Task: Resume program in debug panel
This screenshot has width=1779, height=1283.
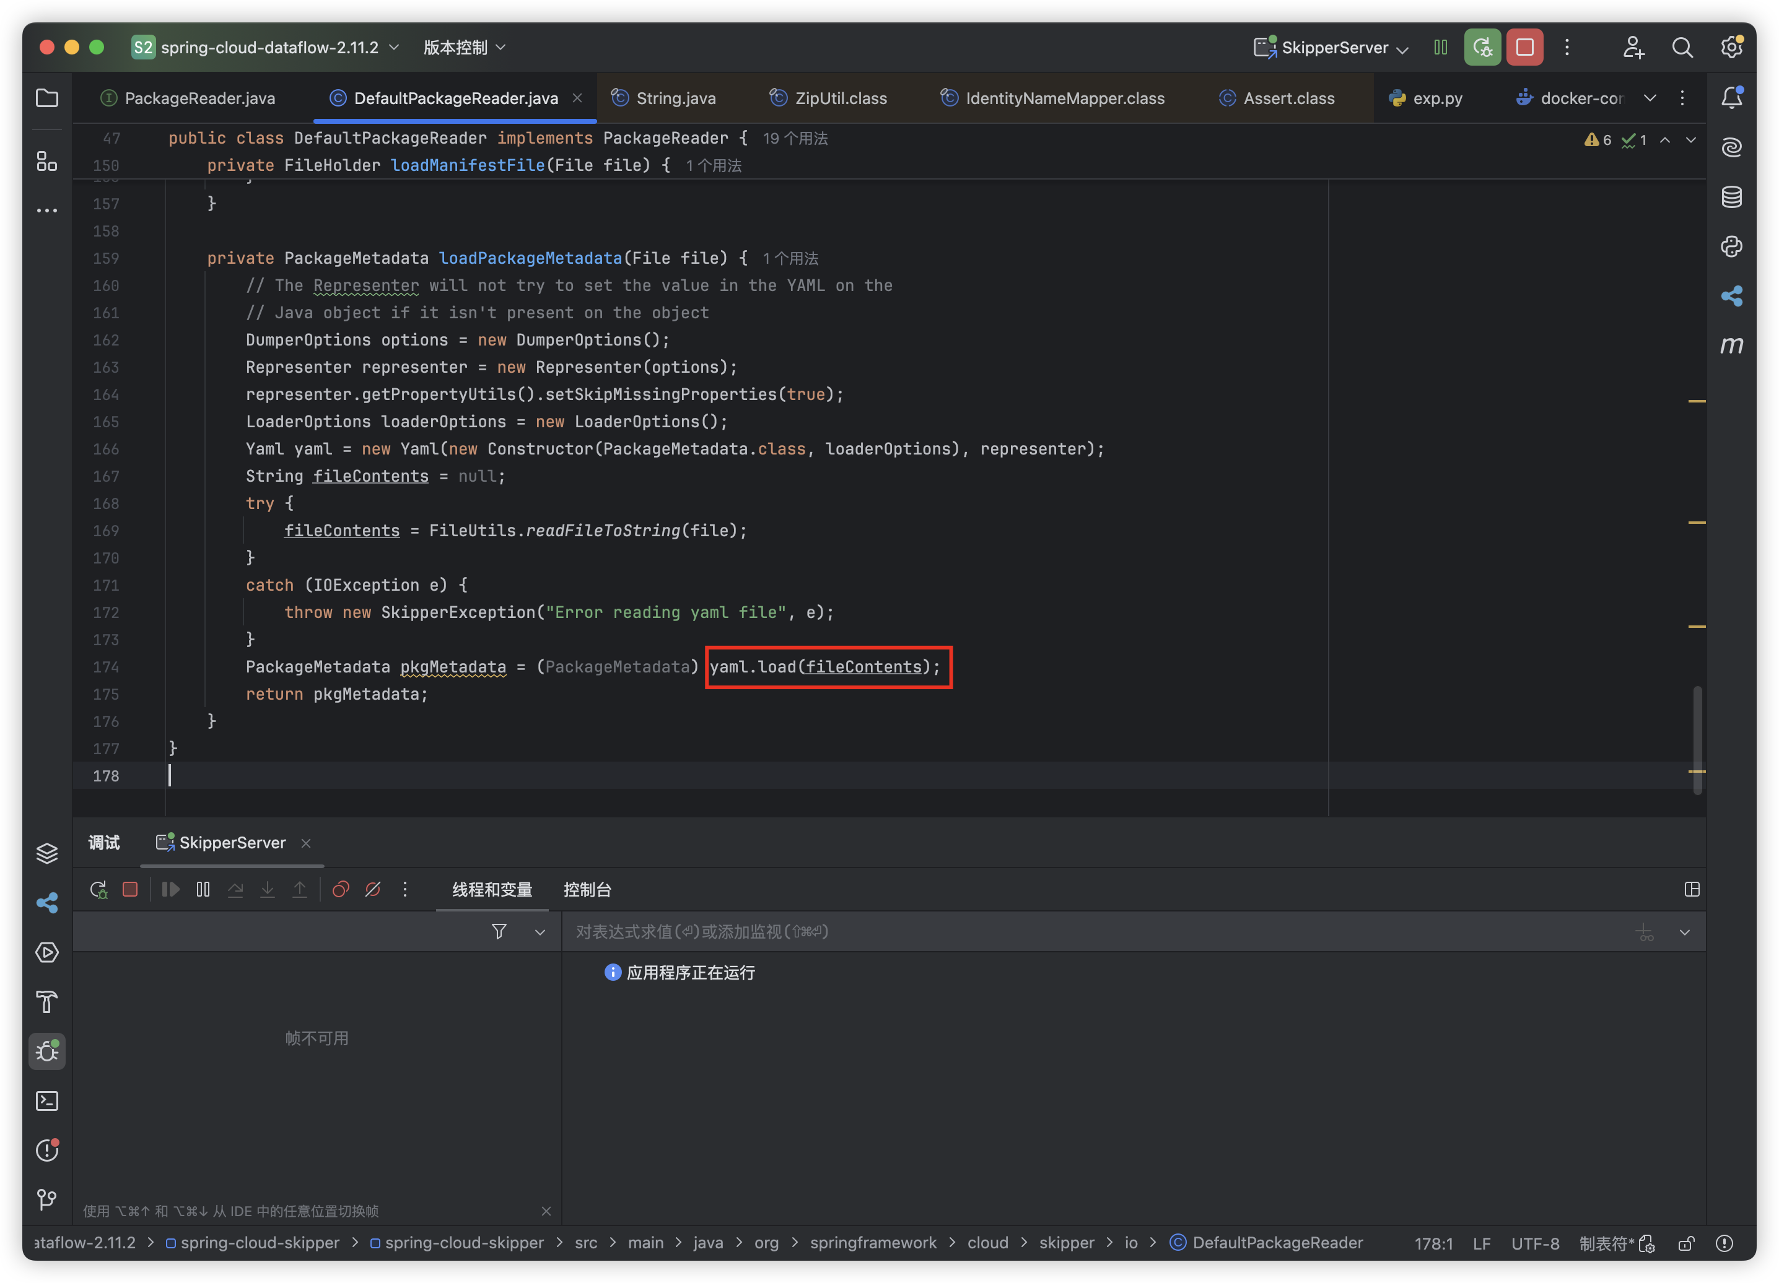Action: (170, 889)
